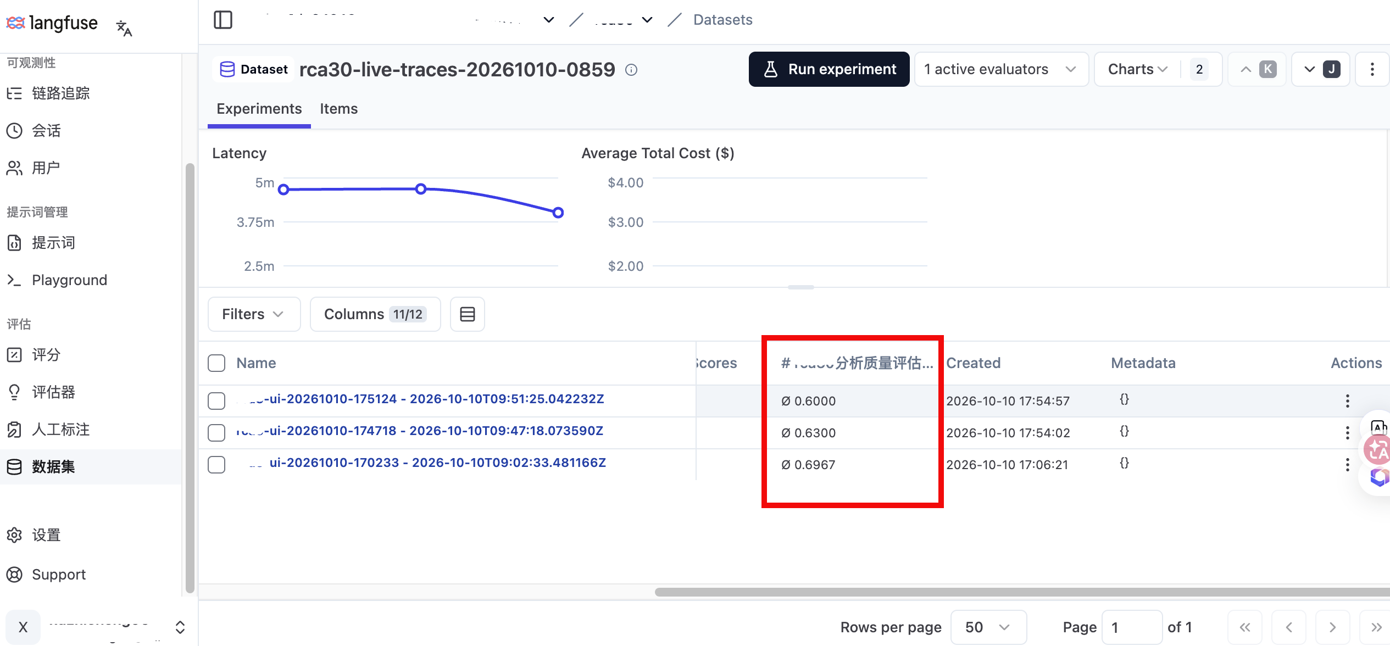Switch to the Items tab
Image resolution: width=1390 pixels, height=646 pixels.
coord(339,109)
